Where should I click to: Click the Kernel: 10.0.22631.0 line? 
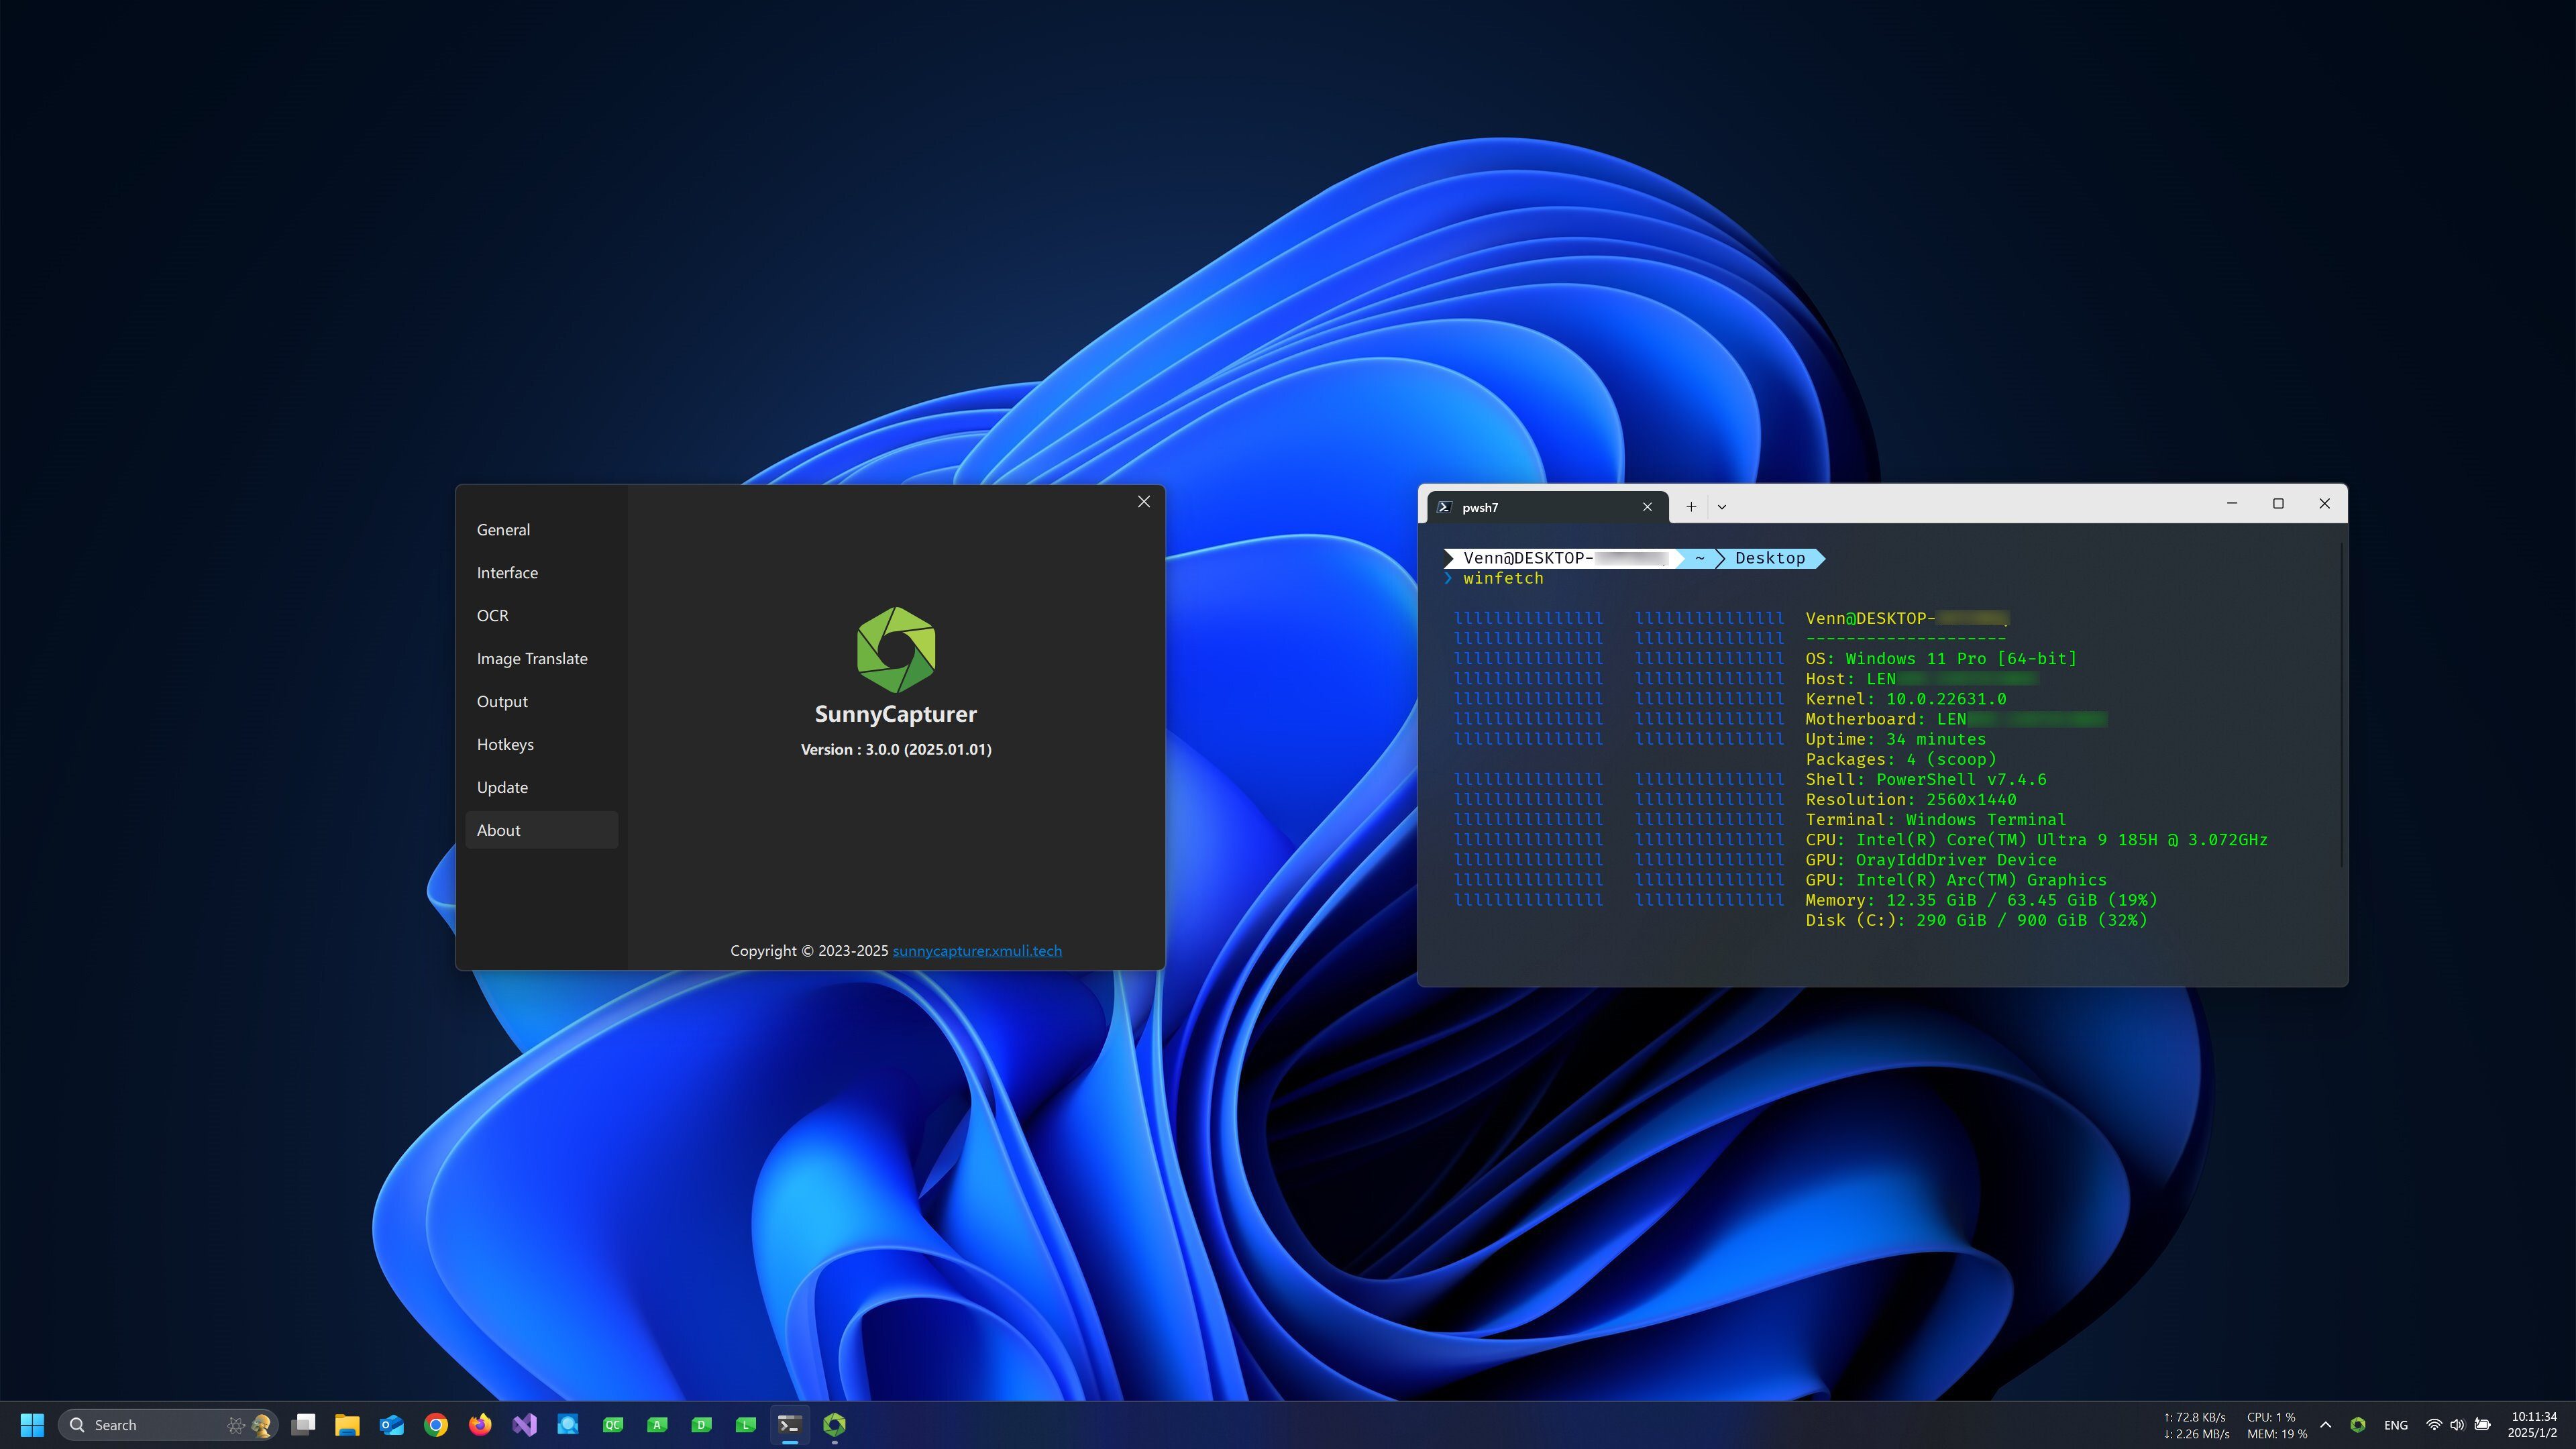point(1906,699)
